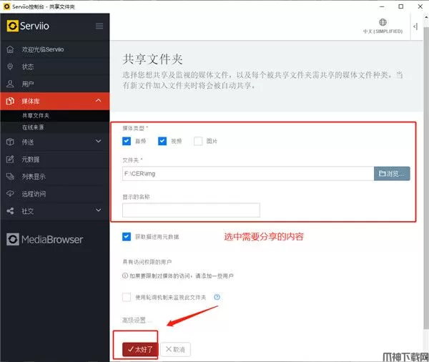Open the users (用户) menu item

(55, 84)
